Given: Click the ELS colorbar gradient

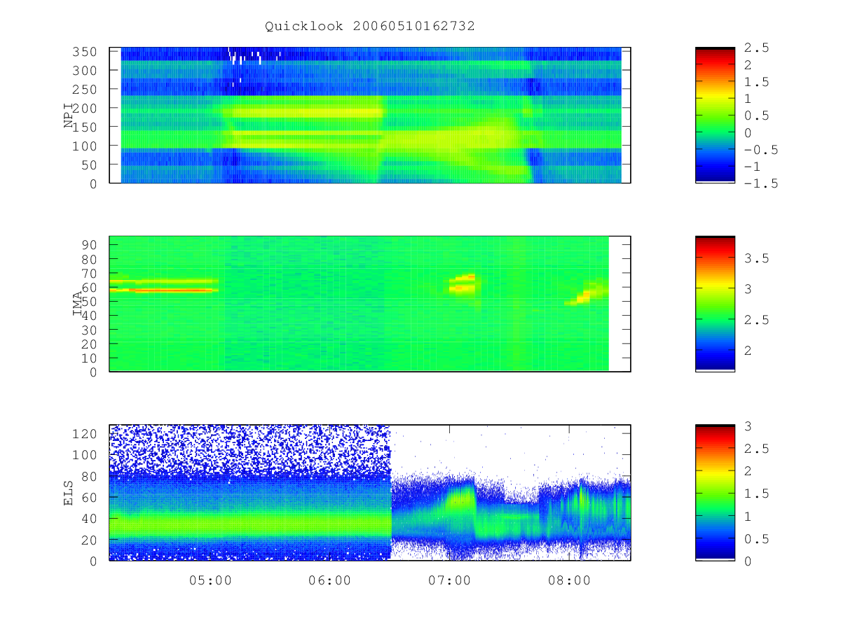Looking at the screenshot, I should click(715, 493).
